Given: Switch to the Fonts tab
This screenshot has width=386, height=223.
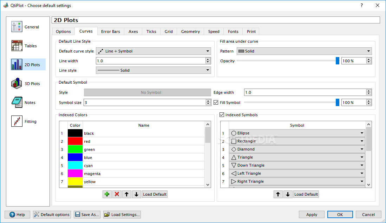Looking at the screenshot, I should coord(233,32).
